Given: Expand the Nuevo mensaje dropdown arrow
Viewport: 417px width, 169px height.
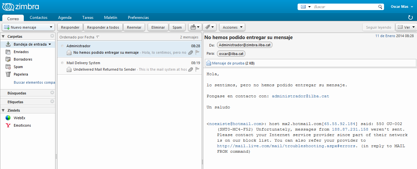Looking at the screenshot, I should [x=51, y=27].
